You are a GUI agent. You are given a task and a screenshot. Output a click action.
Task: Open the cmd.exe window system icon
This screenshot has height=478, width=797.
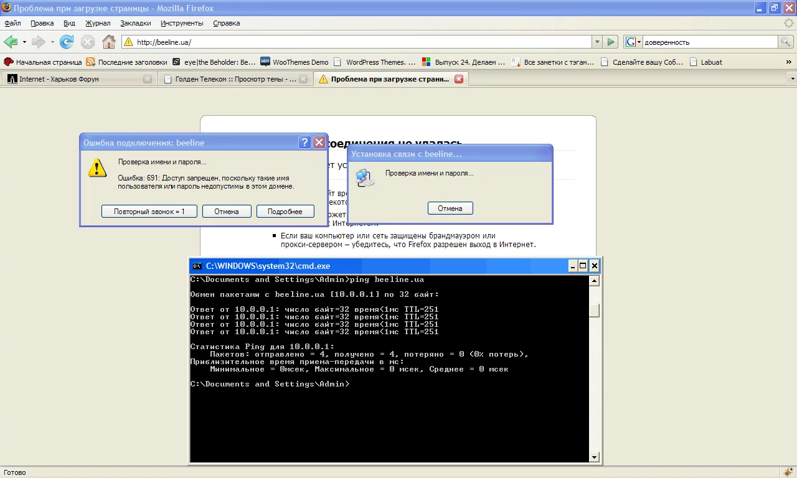[x=197, y=266]
